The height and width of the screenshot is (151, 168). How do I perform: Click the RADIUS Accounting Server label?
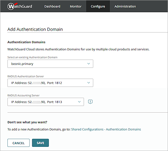(24, 95)
